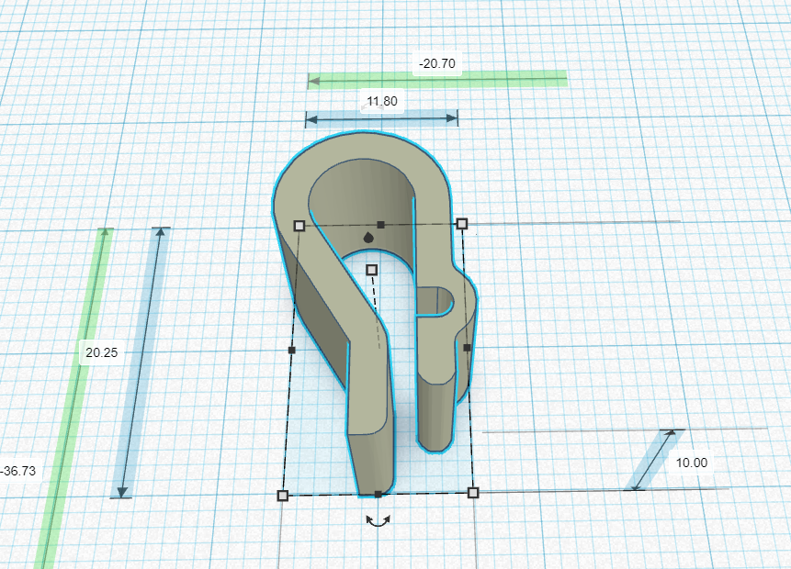Image resolution: width=791 pixels, height=569 pixels.
Task: Click the black mid-edge handle on the left edge
Action: (291, 350)
